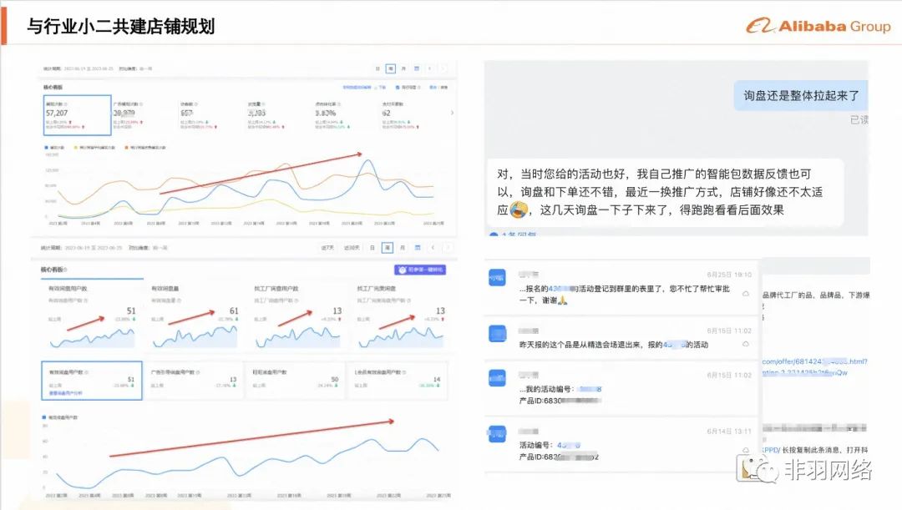Toggle the blue legend swatch in the top chart
Viewport: 902px width, 510px height.
pyautogui.click(x=47, y=147)
